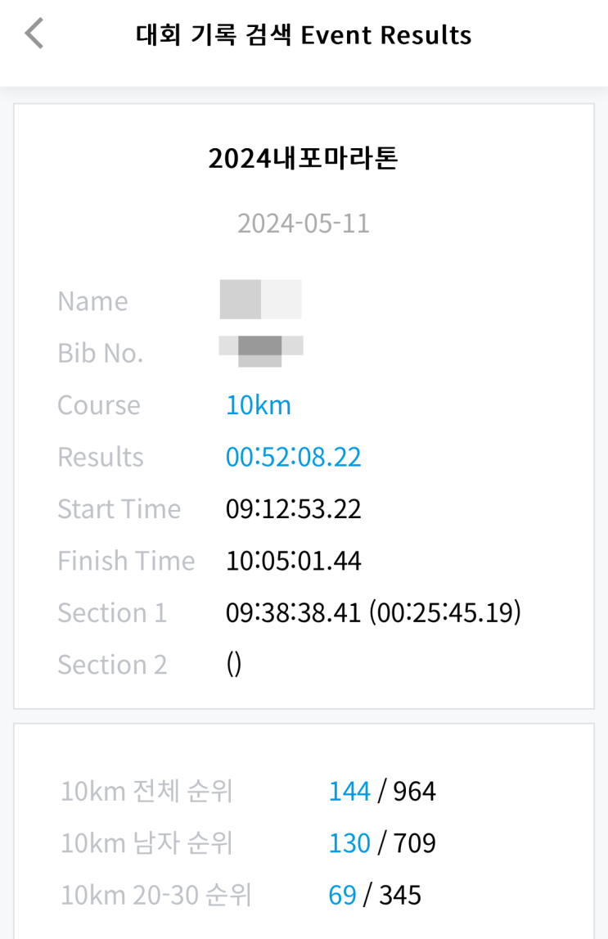Select the 10km 남자 순위 label
The width and height of the screenshot is (608, 939).
click(147, 843)
